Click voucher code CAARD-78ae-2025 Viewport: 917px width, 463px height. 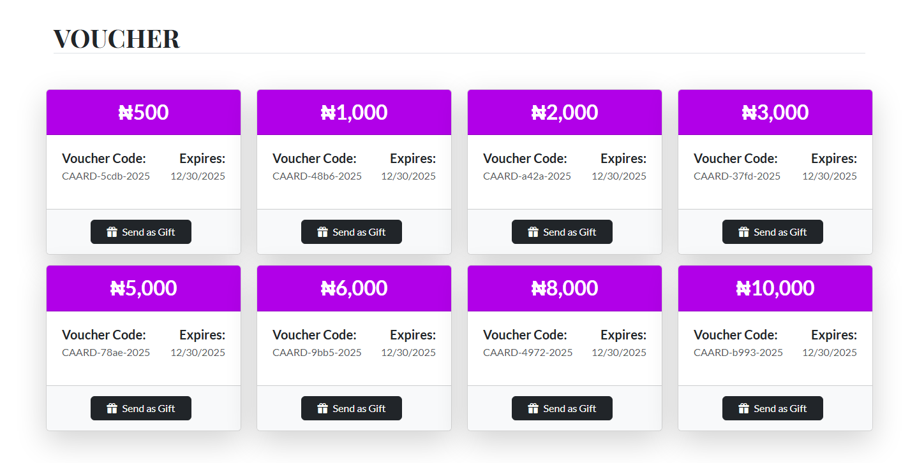[106, 353]
